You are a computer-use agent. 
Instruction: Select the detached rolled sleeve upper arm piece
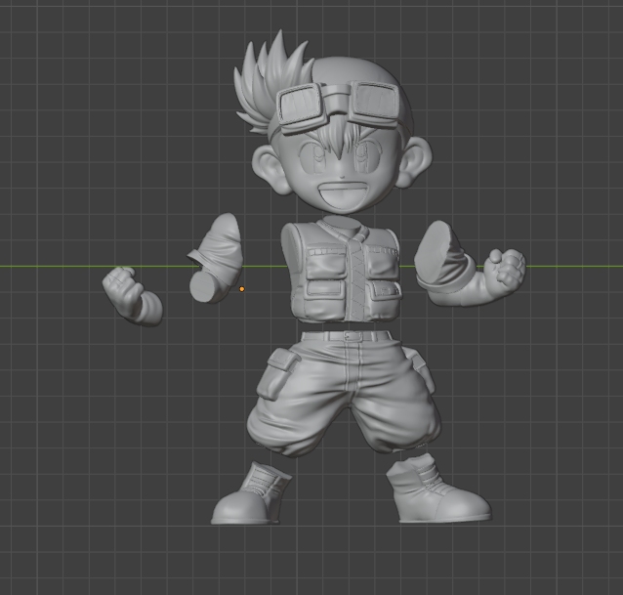[216, 258]
